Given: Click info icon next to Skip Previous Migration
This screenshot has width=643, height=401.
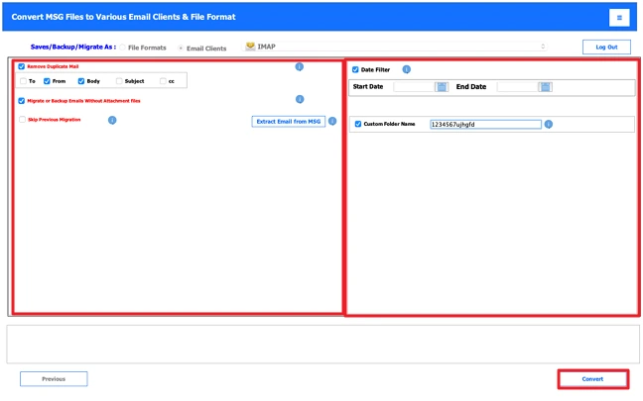Looking at the screenshot, I should click(x=112, y=120).
